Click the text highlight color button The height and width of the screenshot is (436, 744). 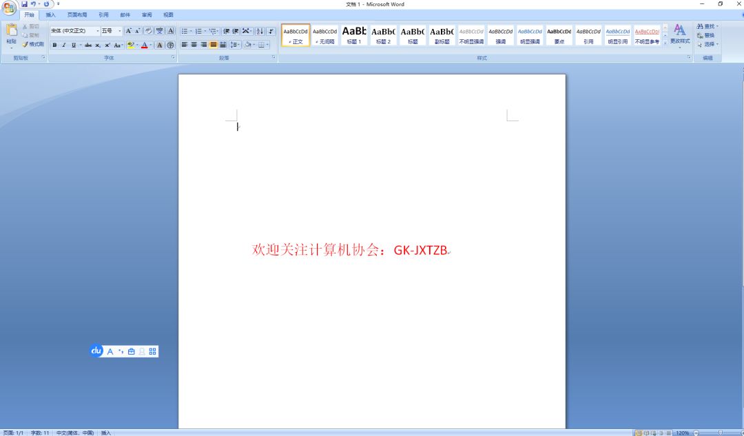click(131, 45)
